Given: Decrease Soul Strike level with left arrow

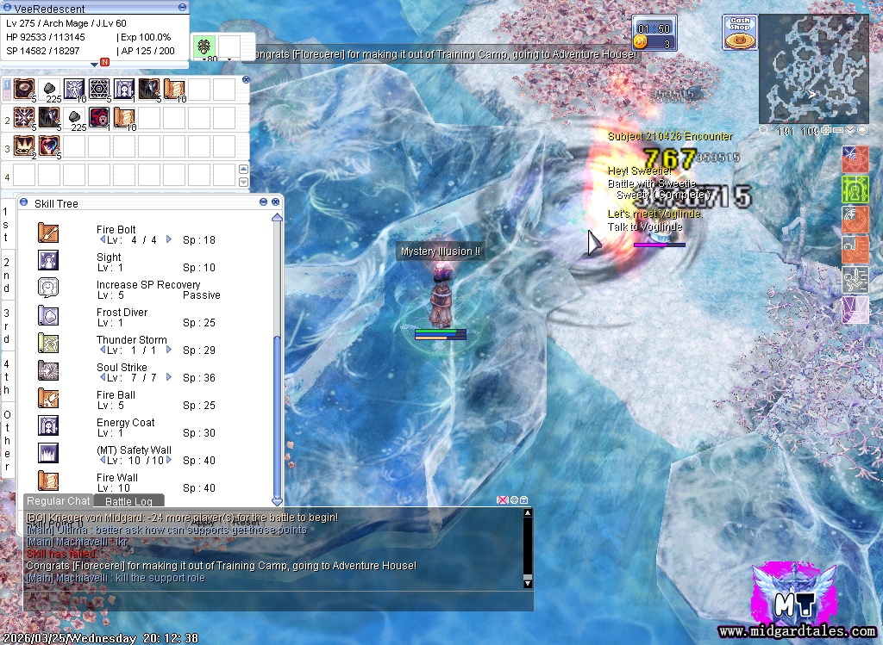Looking at the screenshot, I should 103,377.
